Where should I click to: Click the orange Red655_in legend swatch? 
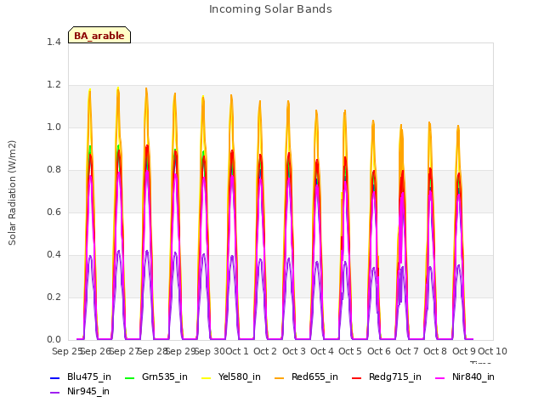click(x=279, y=377)
